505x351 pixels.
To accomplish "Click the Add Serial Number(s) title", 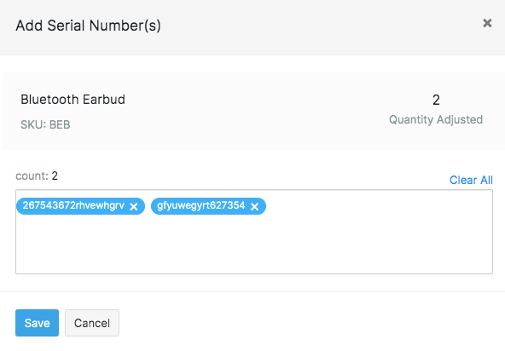I will tap(88, 26).
